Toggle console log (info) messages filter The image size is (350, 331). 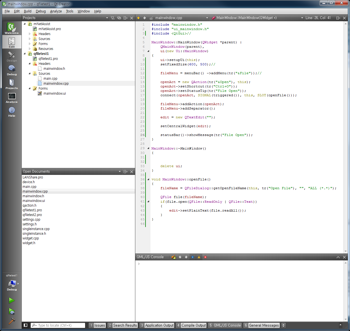193,257
